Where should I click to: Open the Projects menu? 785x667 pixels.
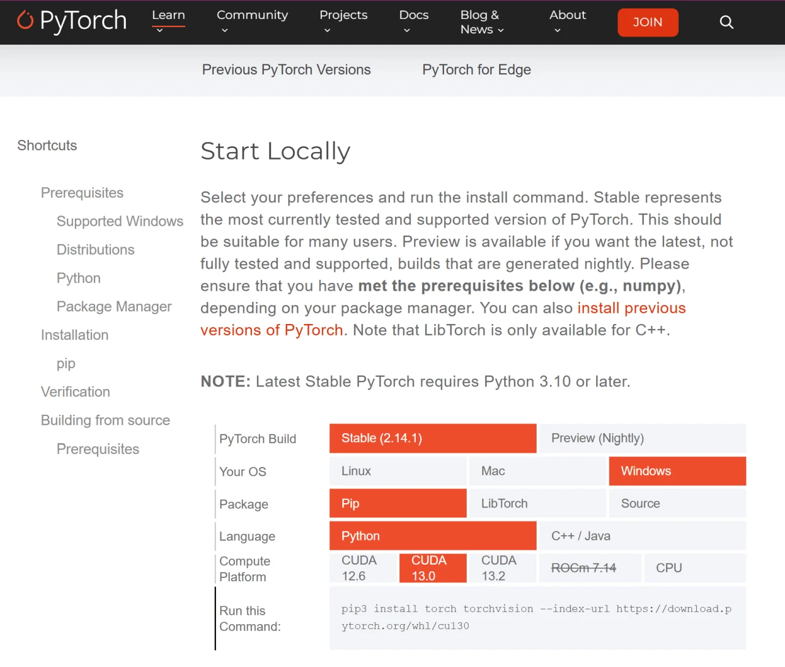click(x=343, y=15)
